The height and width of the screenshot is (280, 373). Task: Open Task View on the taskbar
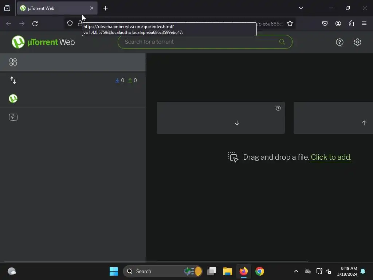[x=212, y=271]
